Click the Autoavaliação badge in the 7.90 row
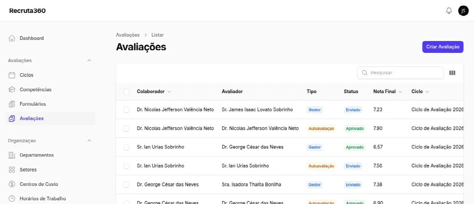474x204 pixels. pyautogui.click(x=321, y=129)
